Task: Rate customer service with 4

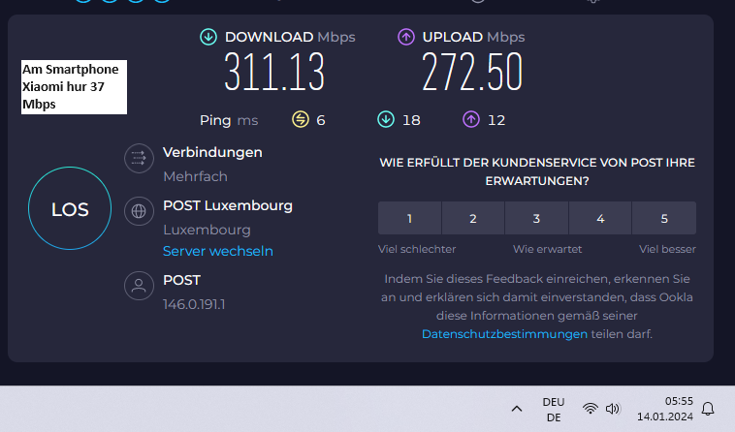Action: 600,218
